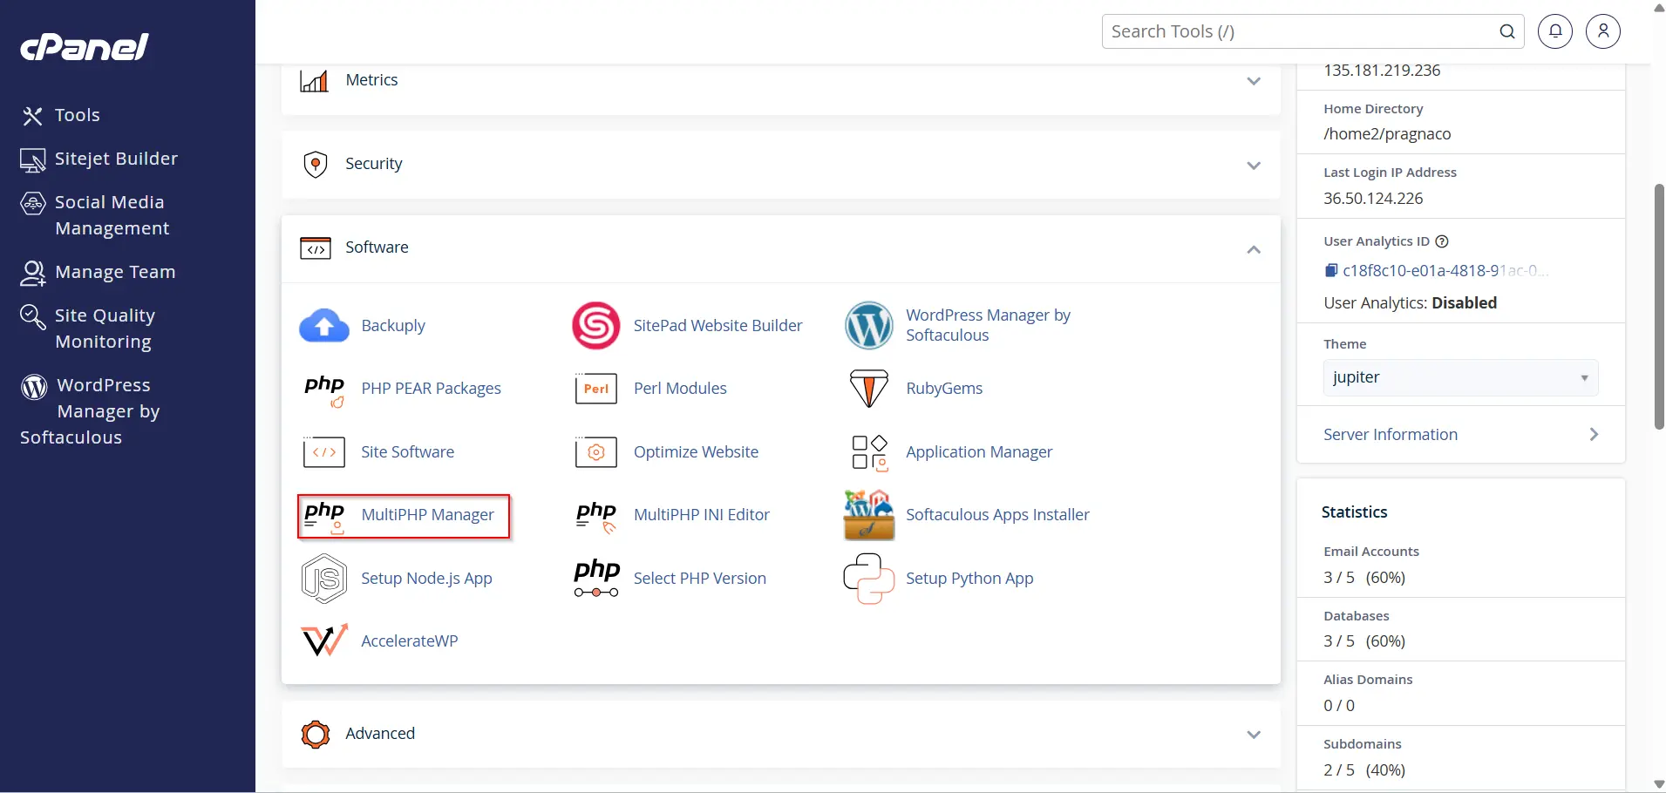Collapse the Software section chevron
Viewport: 1666px width, 793px height.
pyautogui.click(x=1254, y=249)
